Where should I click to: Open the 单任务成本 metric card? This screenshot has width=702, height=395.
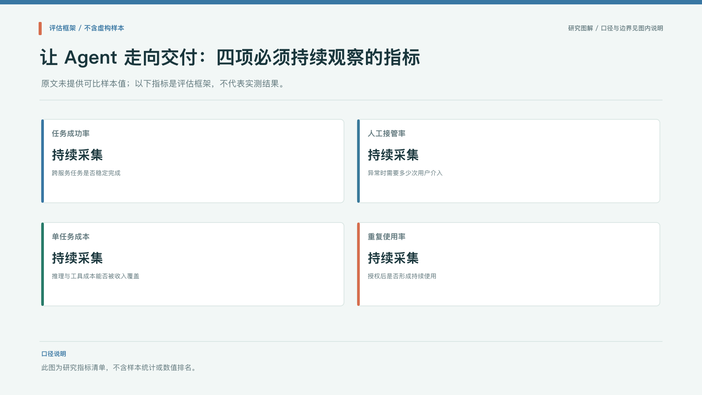pos(193,264)
